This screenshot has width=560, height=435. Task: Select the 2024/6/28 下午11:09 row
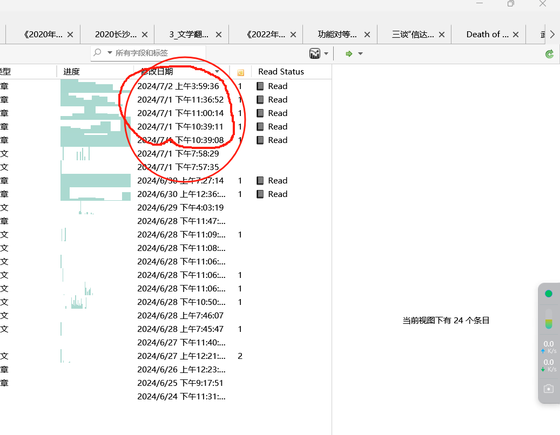point(166,235)
